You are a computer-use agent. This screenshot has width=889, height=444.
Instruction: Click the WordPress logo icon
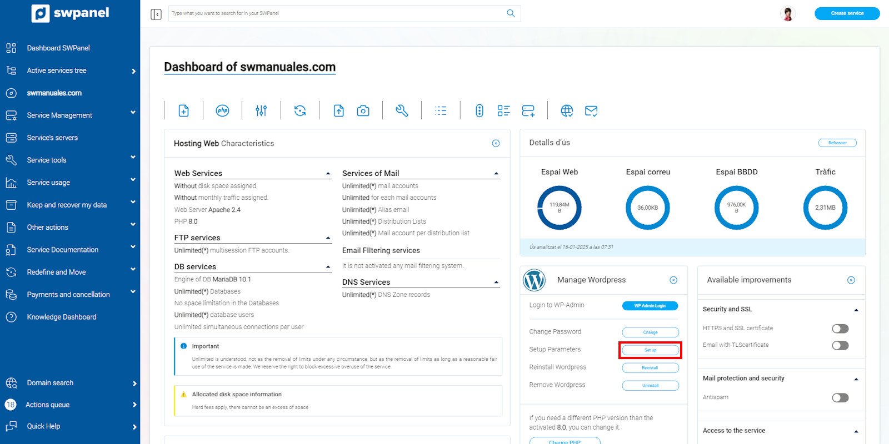click(x=534, y=280)
